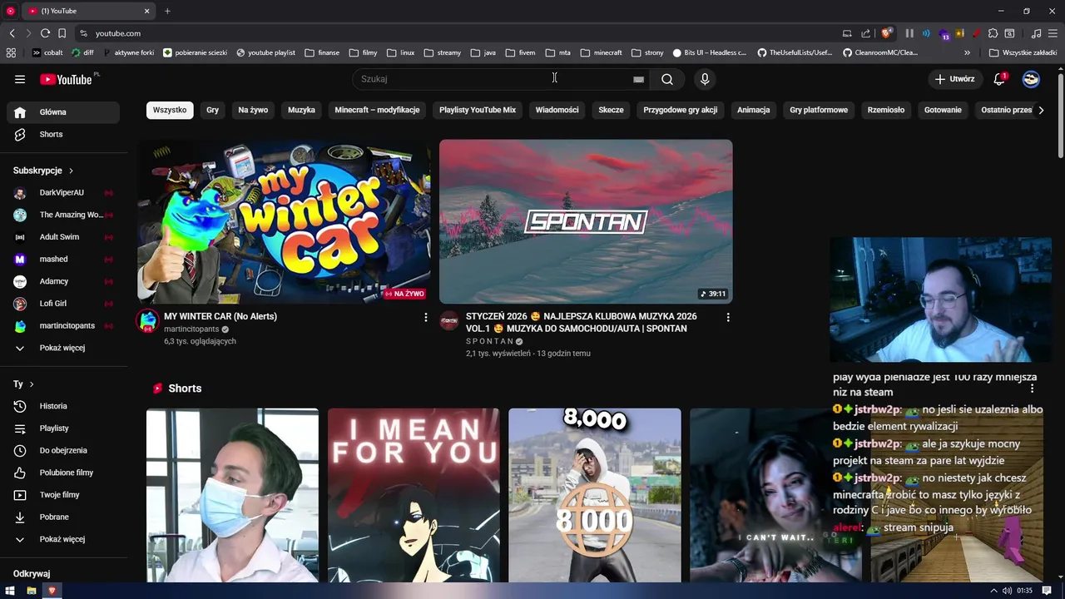Click the share page icon in address bar
Screen dimensions: 1065x599
(x=865, y=33)
